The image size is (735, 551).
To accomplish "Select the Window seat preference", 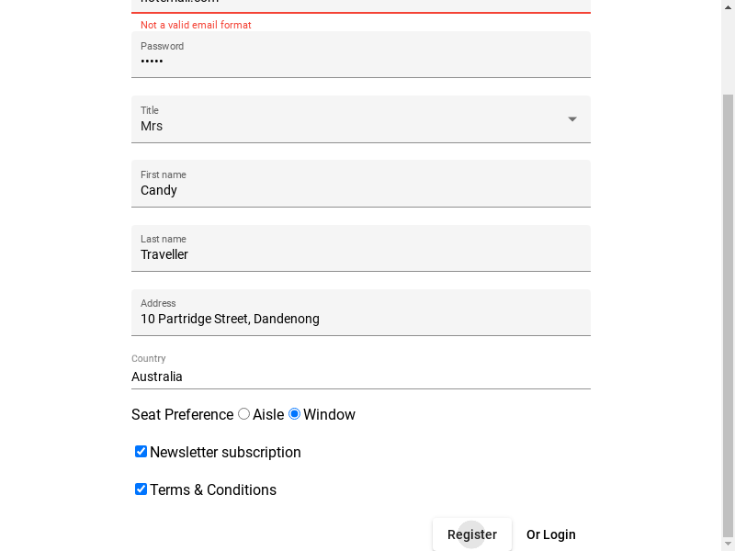I will [294, 414].
